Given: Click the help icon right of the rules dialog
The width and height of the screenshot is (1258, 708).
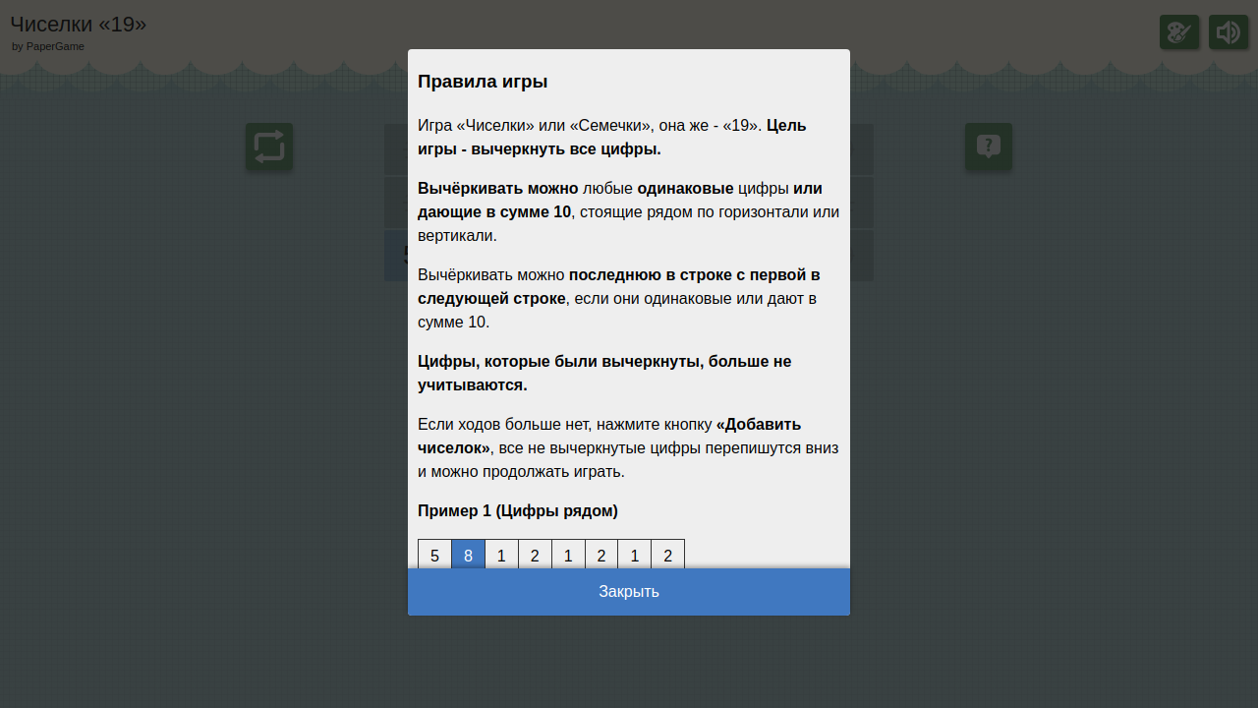Looking at the screenshot, I should pos(988,147).
